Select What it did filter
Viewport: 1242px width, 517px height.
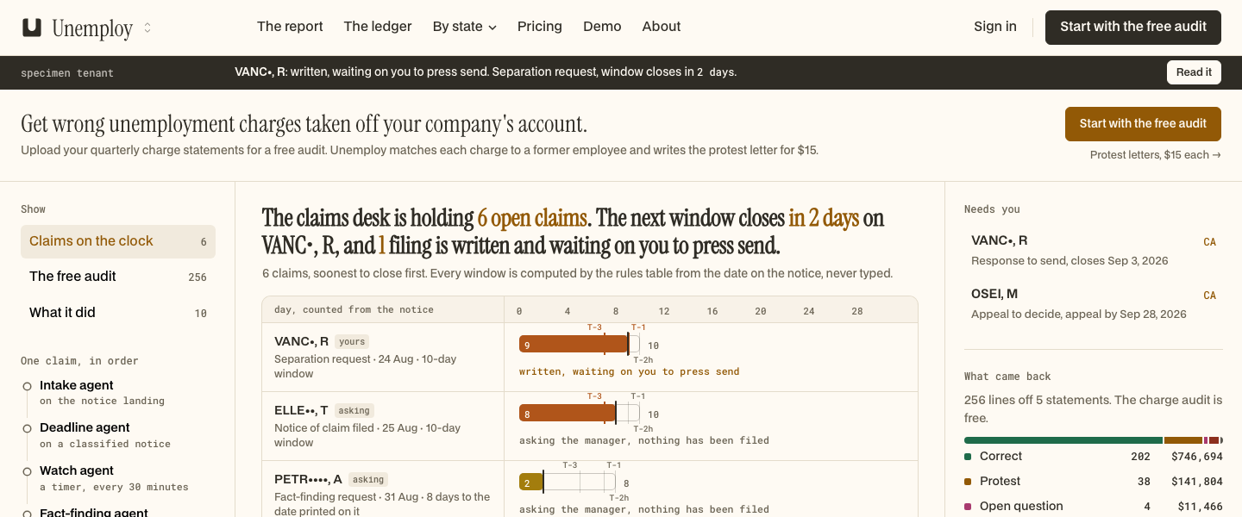pos(118,313)
